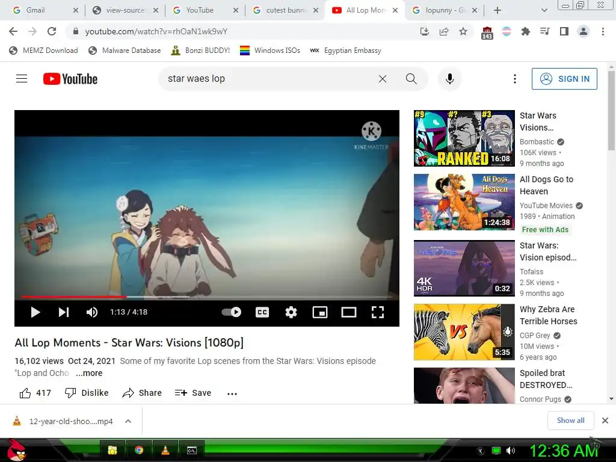
Task: Click the address bar URL
Action: point(156,31)
